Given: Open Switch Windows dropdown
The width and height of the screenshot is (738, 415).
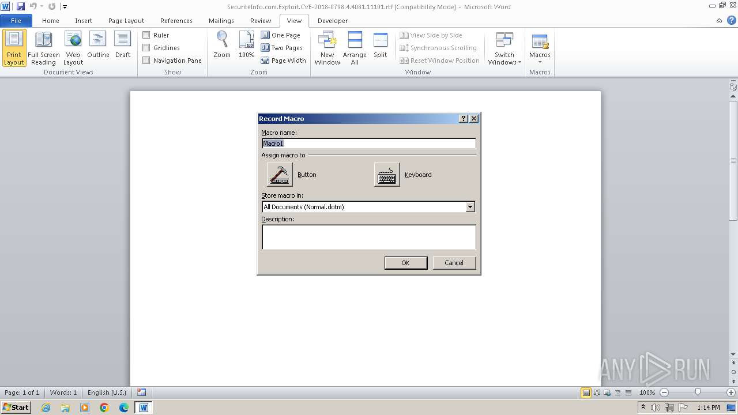Looking at the screenshot, I should 504,48.
